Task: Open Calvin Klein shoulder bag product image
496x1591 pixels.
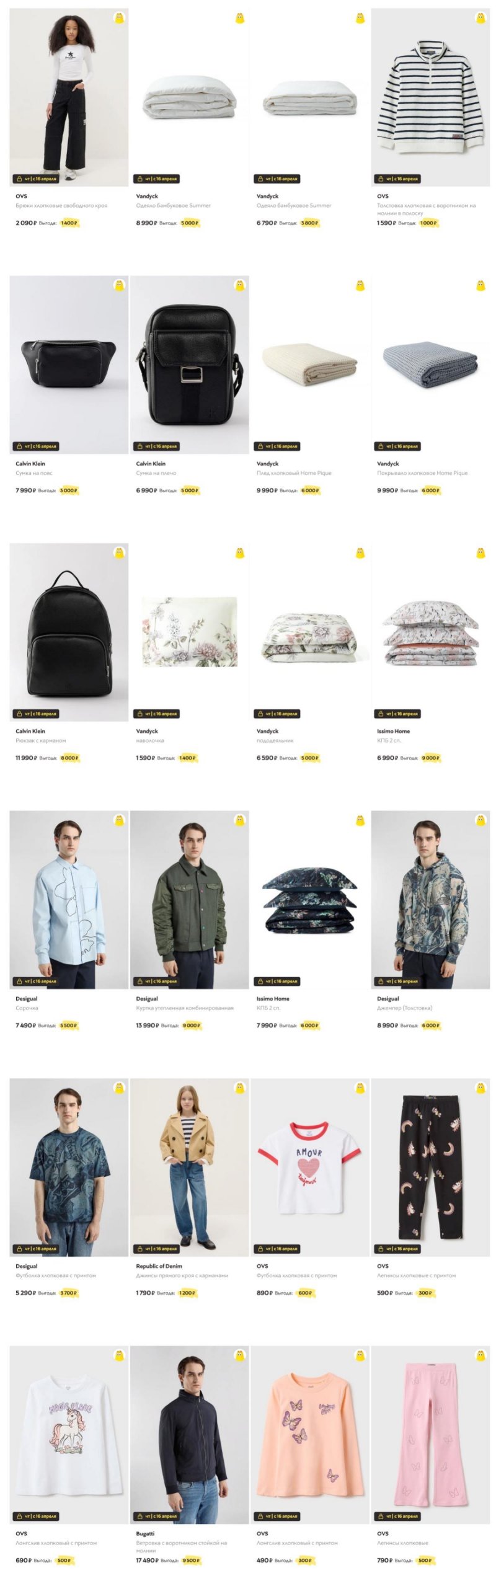Action: pos(190,365)
